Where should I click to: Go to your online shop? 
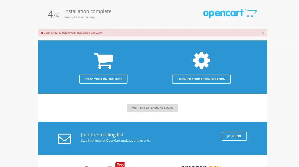point(103,79)
